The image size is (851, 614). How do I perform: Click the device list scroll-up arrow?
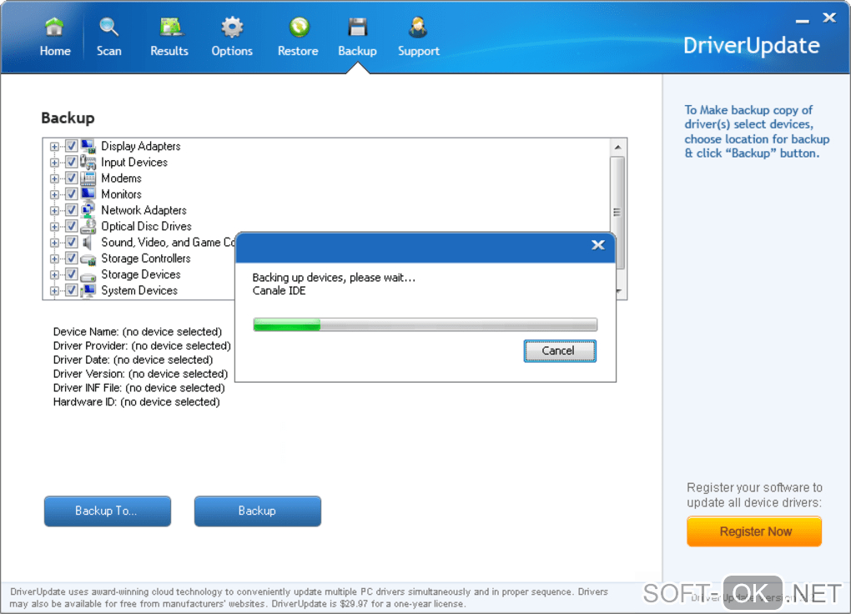617,147
